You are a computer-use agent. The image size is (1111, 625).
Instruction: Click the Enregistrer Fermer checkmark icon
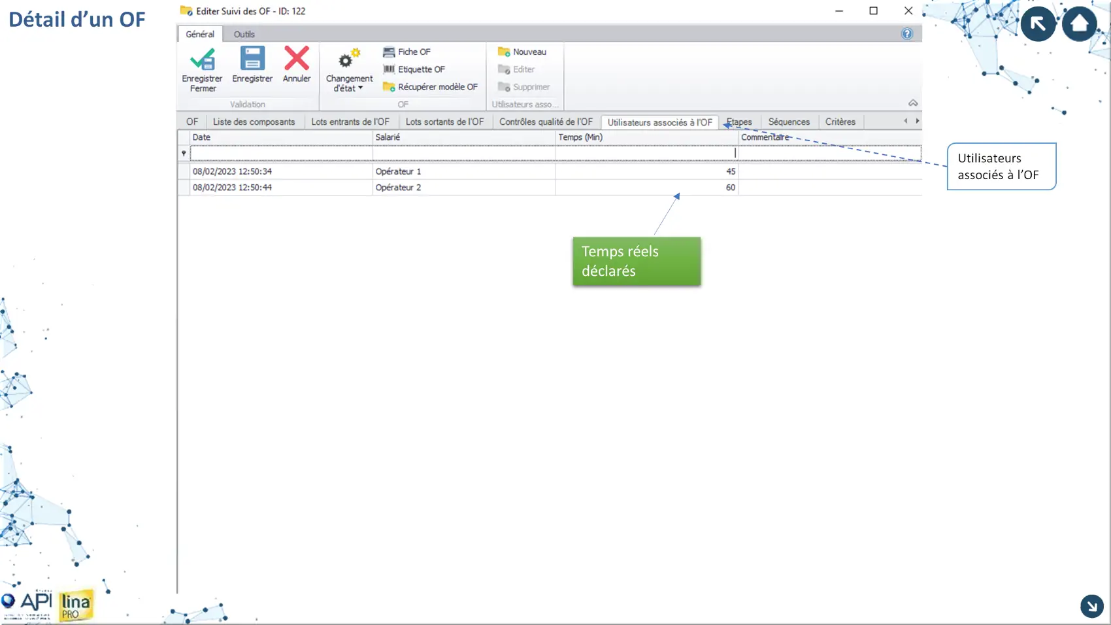pos(203,60)
